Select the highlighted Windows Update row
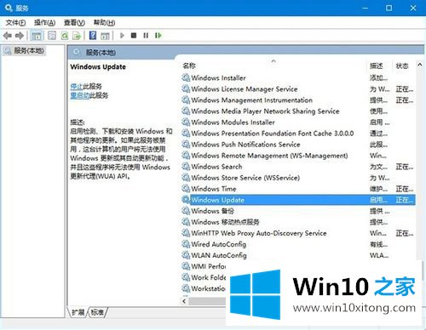Viewport: 426px width, 330px height. point(298,200)
